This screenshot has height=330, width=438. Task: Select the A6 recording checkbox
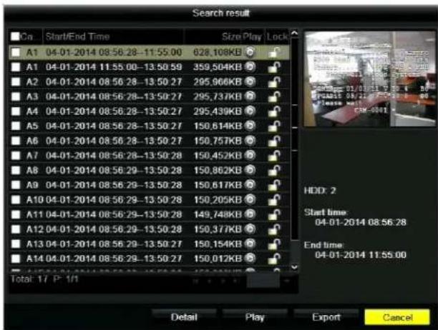16,141
